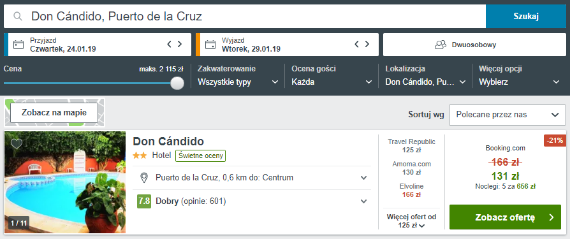Image resolution: width=570 pixels, height=239 pixels.
Task: Open the Sortuj wg dropdown
Action: click(508, 115)
